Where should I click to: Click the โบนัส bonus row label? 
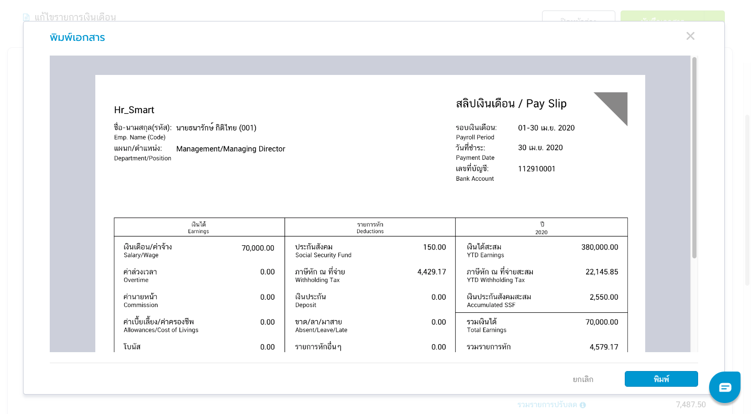click(132, 347)
